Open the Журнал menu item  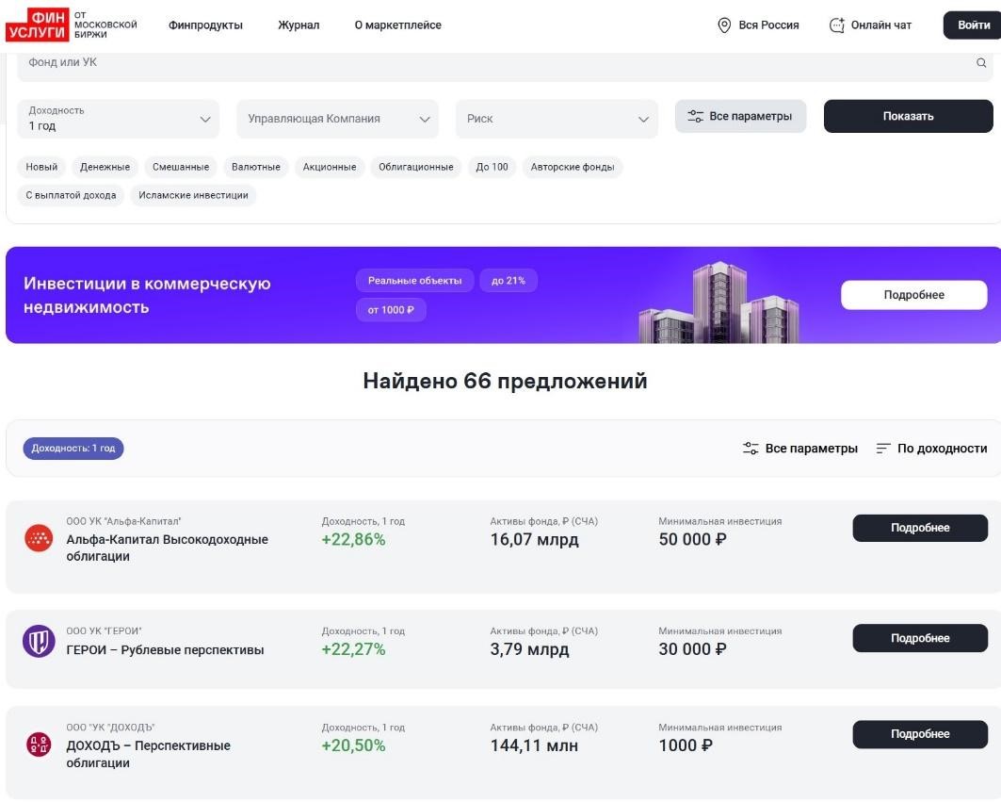[x=299, y=25]
